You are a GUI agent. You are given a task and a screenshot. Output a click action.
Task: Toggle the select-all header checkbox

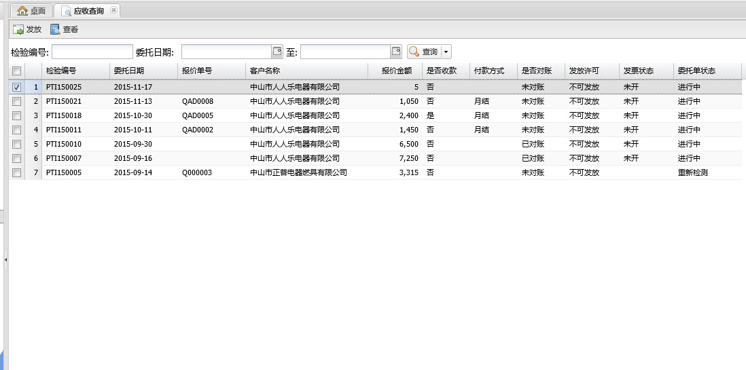coord(17,71)
